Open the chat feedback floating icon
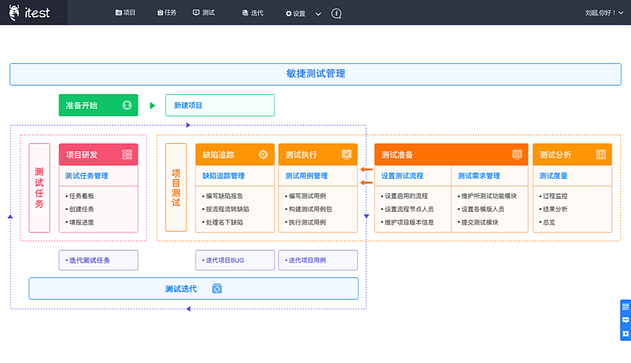The image size is (631, 363). click(x=625, y=321)
